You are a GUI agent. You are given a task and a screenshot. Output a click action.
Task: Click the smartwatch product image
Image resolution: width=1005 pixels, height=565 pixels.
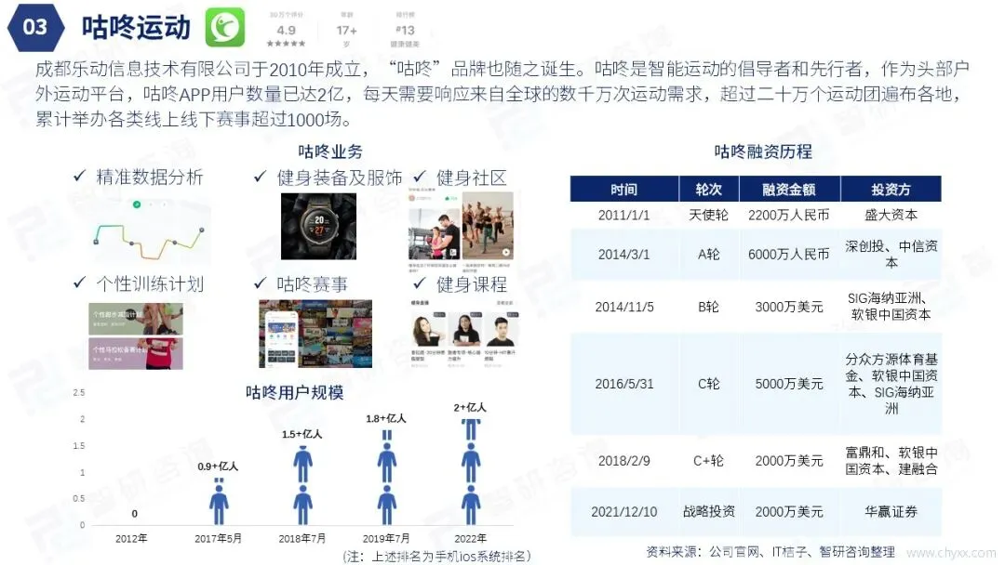tap(318, 226)
